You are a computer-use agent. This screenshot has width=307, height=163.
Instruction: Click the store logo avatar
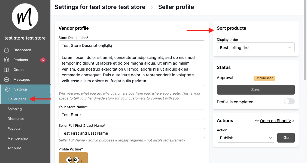coord(25,17)
